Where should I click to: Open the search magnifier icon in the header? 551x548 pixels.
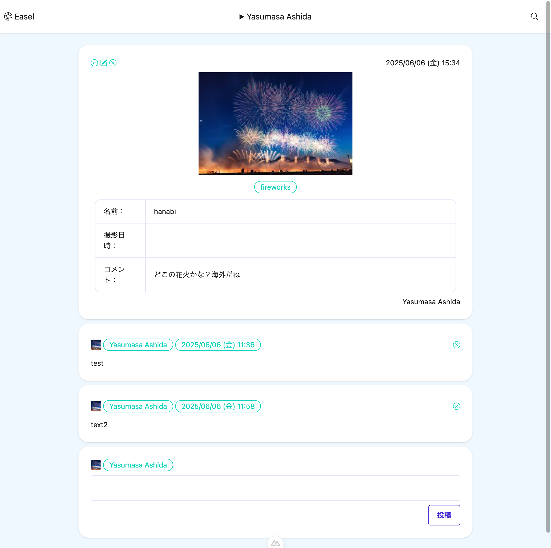[535, 16]
